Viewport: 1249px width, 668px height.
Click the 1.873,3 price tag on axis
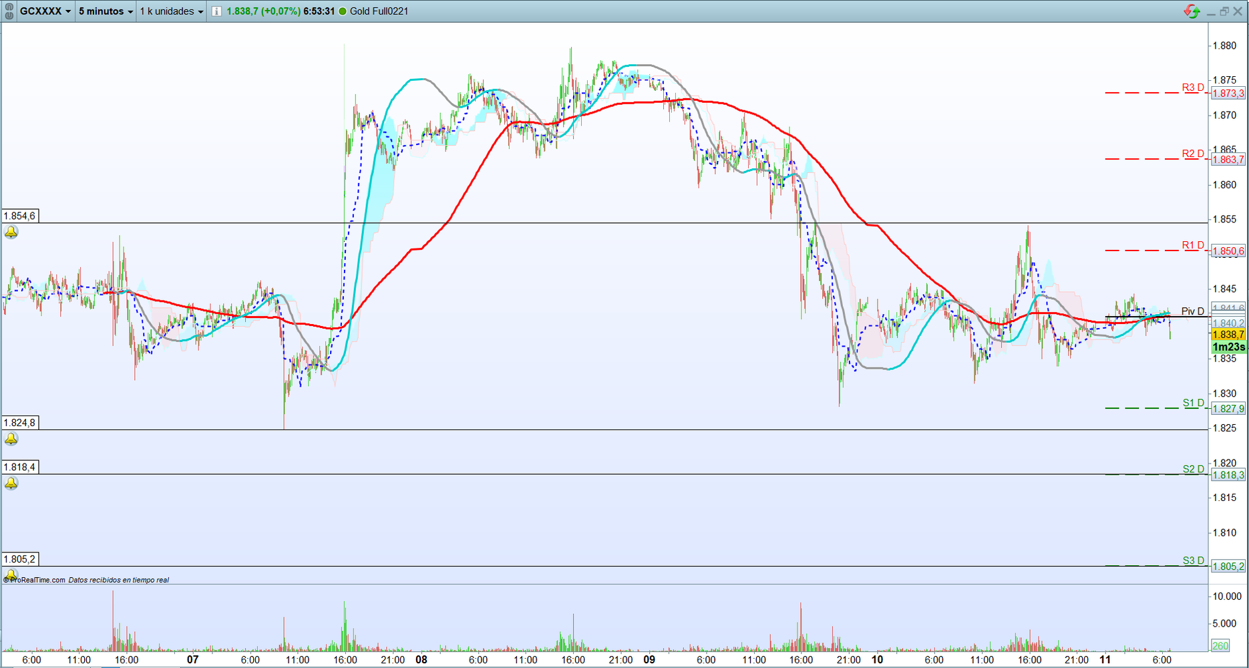[x=1228, y=94]
